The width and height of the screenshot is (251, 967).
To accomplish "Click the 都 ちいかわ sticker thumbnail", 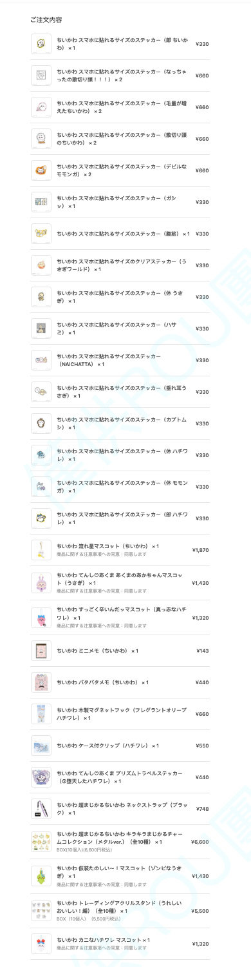I will [41, 44].
